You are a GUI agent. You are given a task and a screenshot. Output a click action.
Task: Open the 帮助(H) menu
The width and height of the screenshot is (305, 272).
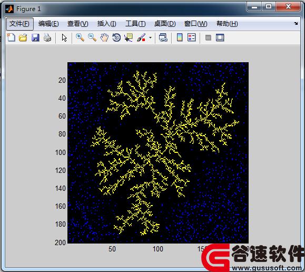(227, 24)
